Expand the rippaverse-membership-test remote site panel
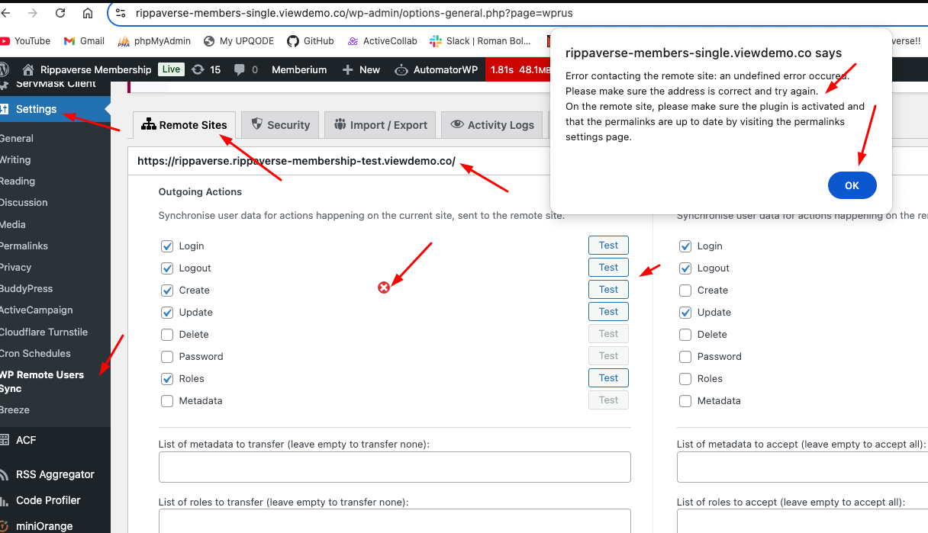Viewport: 928px width, 533px height. [296, 161]
